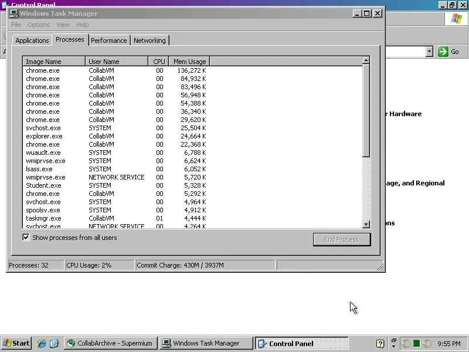469x352 pixels.
Task: Click the CPU Usage: 2% status entry
Action: tap(99, 265)
